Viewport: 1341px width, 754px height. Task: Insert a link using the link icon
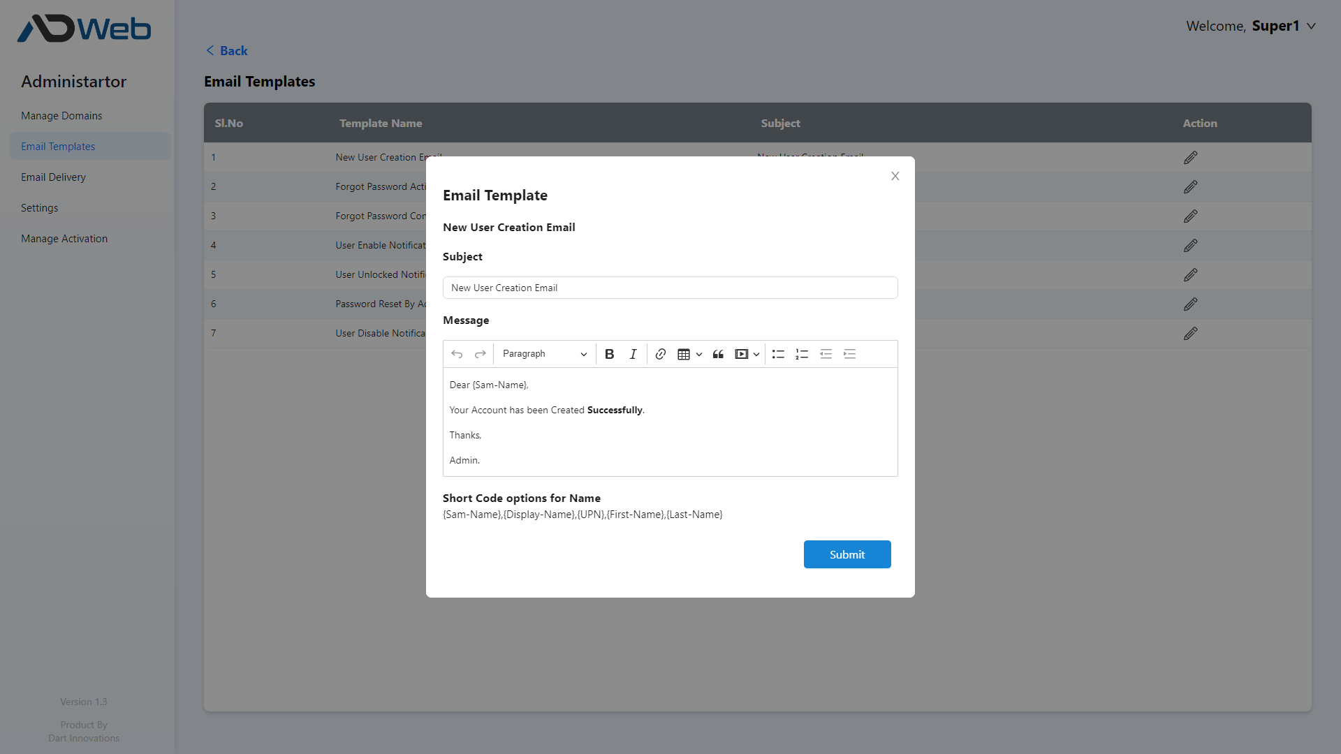click(x=661, y=354)
